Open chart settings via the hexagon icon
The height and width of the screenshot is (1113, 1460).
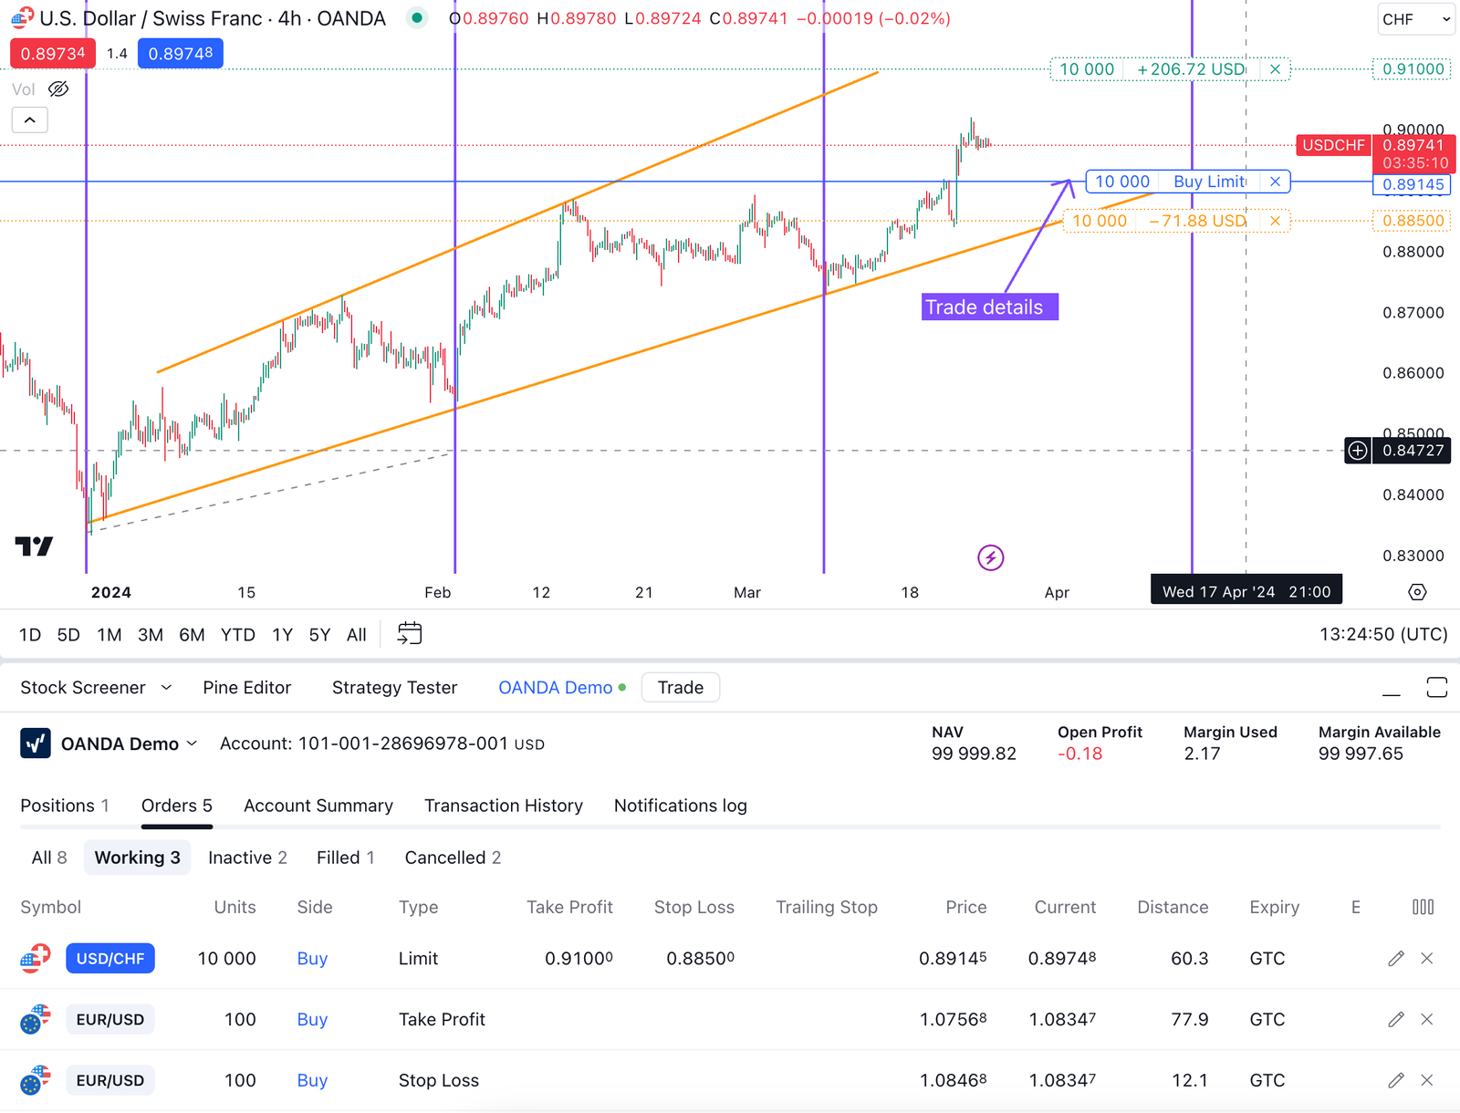point(1417,591)
